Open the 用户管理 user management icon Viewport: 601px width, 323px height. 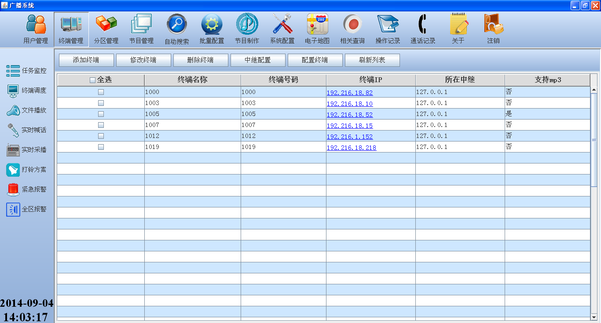[x=36, y=25]
